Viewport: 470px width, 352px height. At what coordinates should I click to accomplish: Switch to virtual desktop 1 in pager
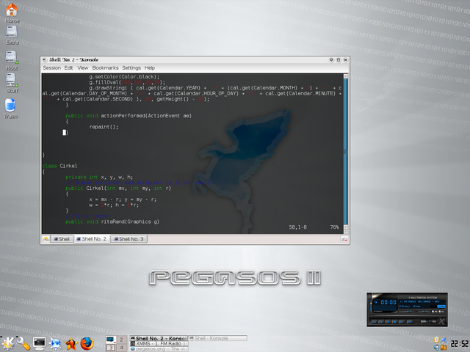111,340
